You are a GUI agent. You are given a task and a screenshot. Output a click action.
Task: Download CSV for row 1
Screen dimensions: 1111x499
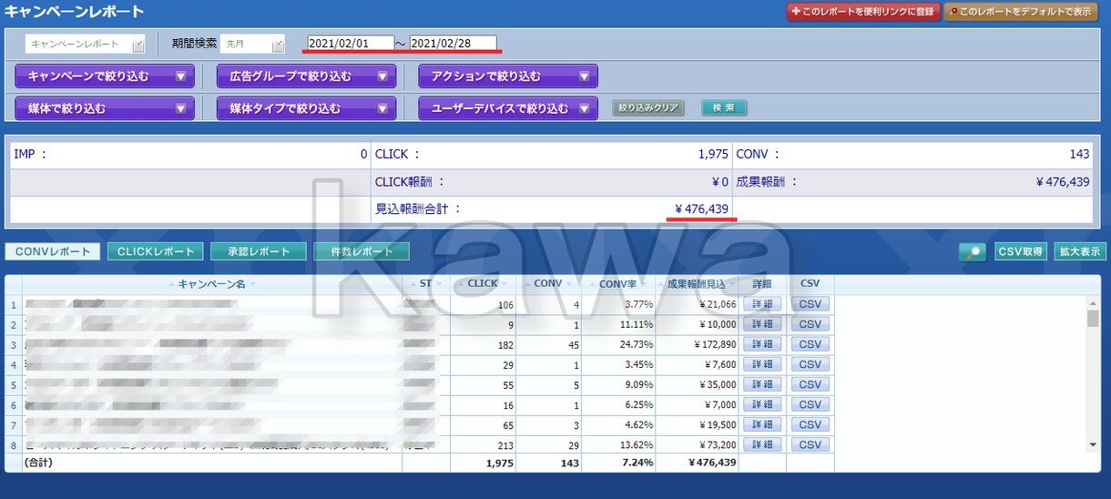810,304
